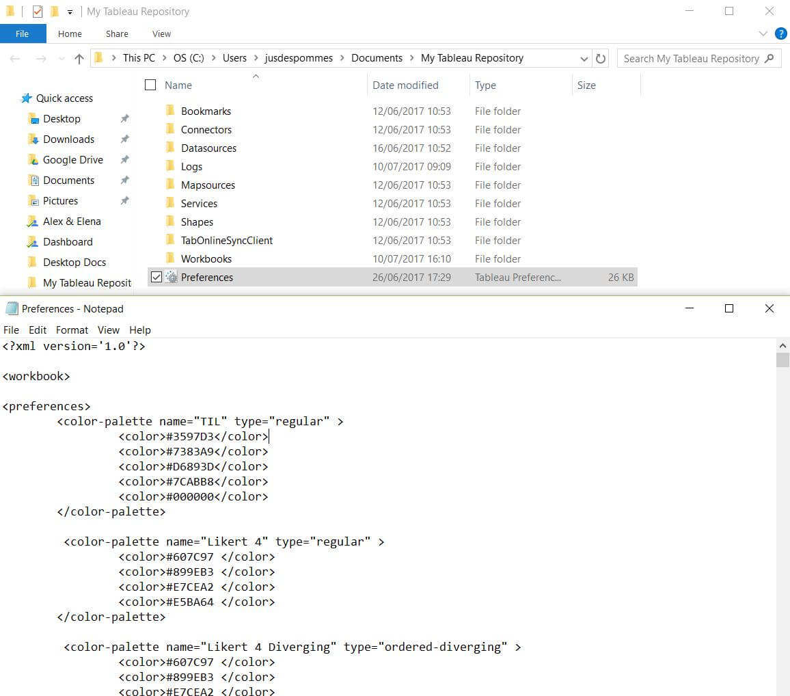This screenshot has height=696, width=790.
Task: Switch to the View ribbon tab
Action: click(x=161, y=34)
